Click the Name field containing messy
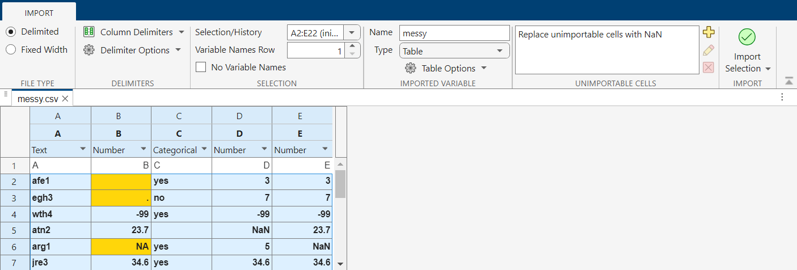Image resolution: width=797 pixels, height=270 pixels. (454, 33)
